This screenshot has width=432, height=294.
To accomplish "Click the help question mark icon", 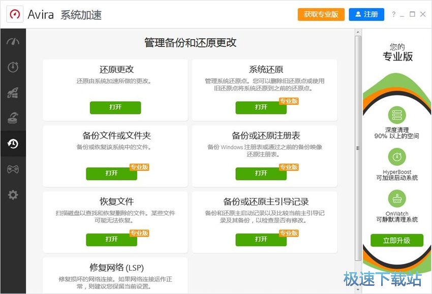I will [394, 14].
